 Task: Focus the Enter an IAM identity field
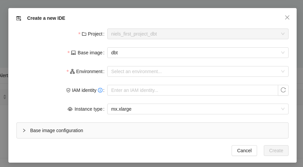[192, 90]
